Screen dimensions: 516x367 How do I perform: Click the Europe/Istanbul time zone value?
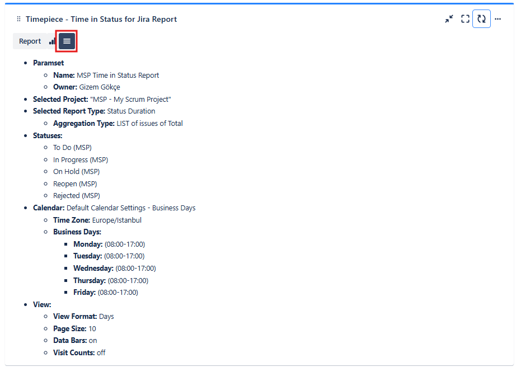116,220
